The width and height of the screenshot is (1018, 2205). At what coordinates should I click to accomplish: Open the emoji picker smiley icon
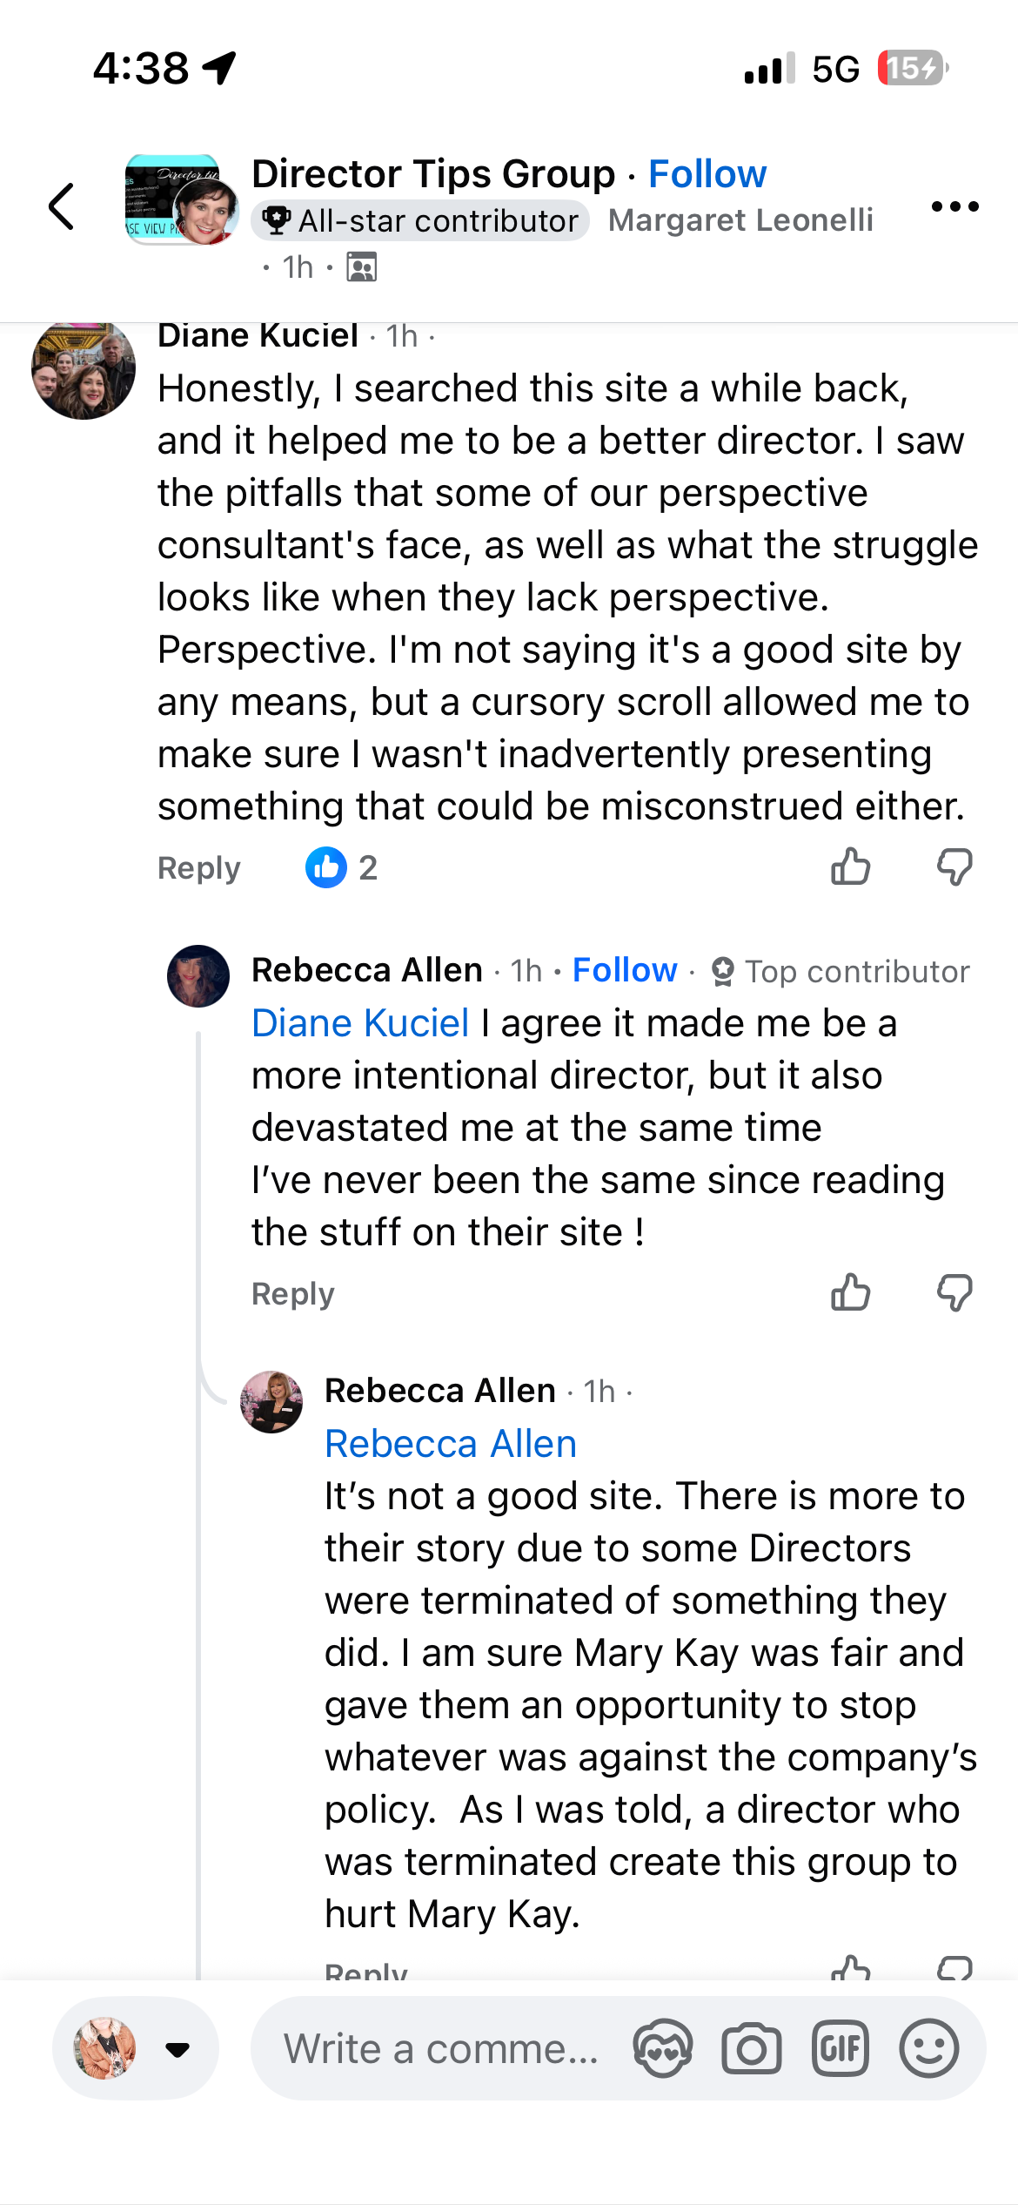[x=928, y=2049]
